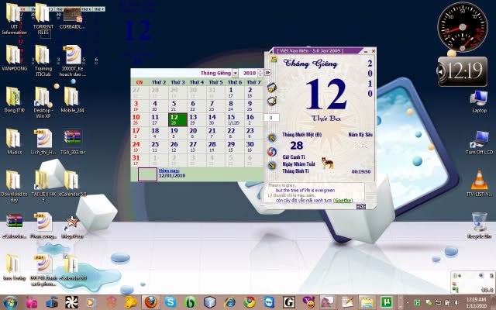Click the Skype icon in taskbar
Image resolution: width=496 pixels, height=310 pixels.
tap(170, 301)
